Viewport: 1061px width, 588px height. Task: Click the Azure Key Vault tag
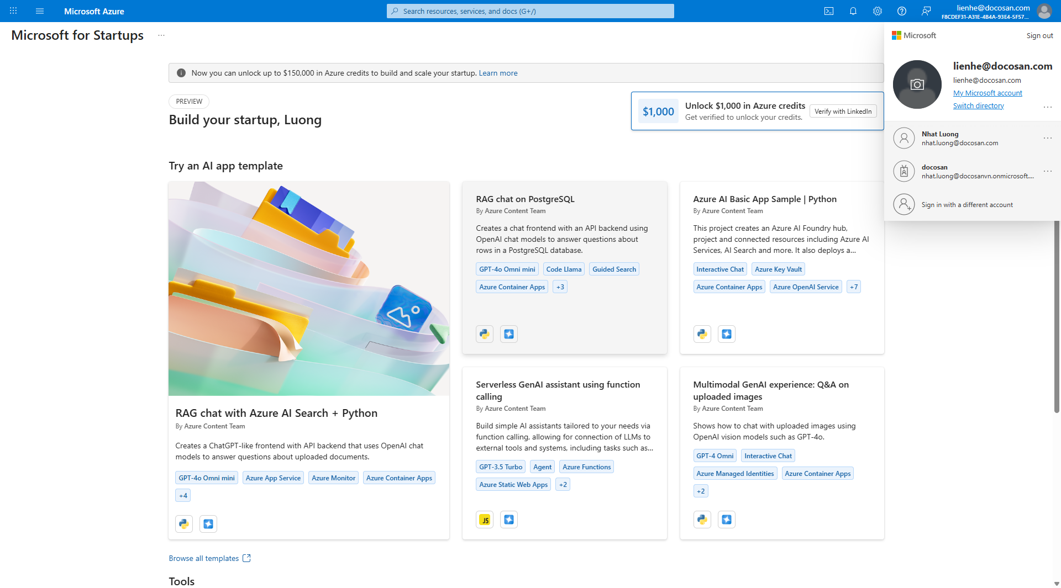tap(778, 269)
